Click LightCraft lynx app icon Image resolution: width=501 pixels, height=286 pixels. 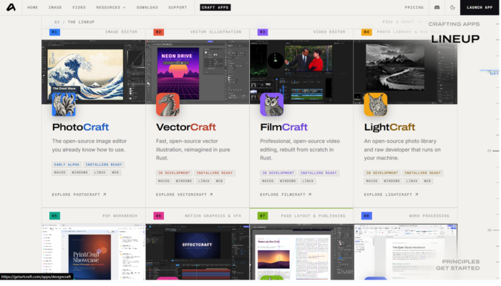(376, 104)
